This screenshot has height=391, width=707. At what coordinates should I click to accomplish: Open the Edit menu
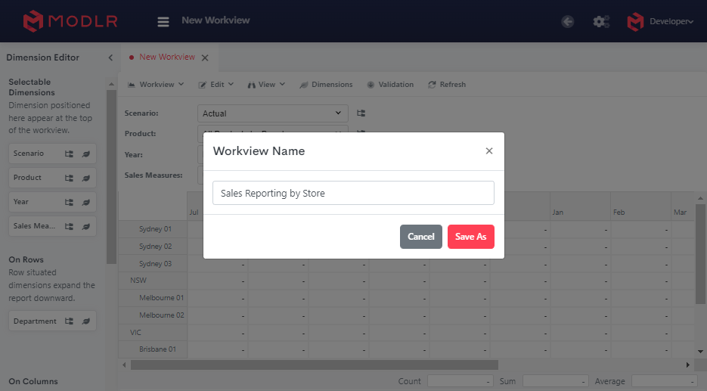(x=216, y=85)
